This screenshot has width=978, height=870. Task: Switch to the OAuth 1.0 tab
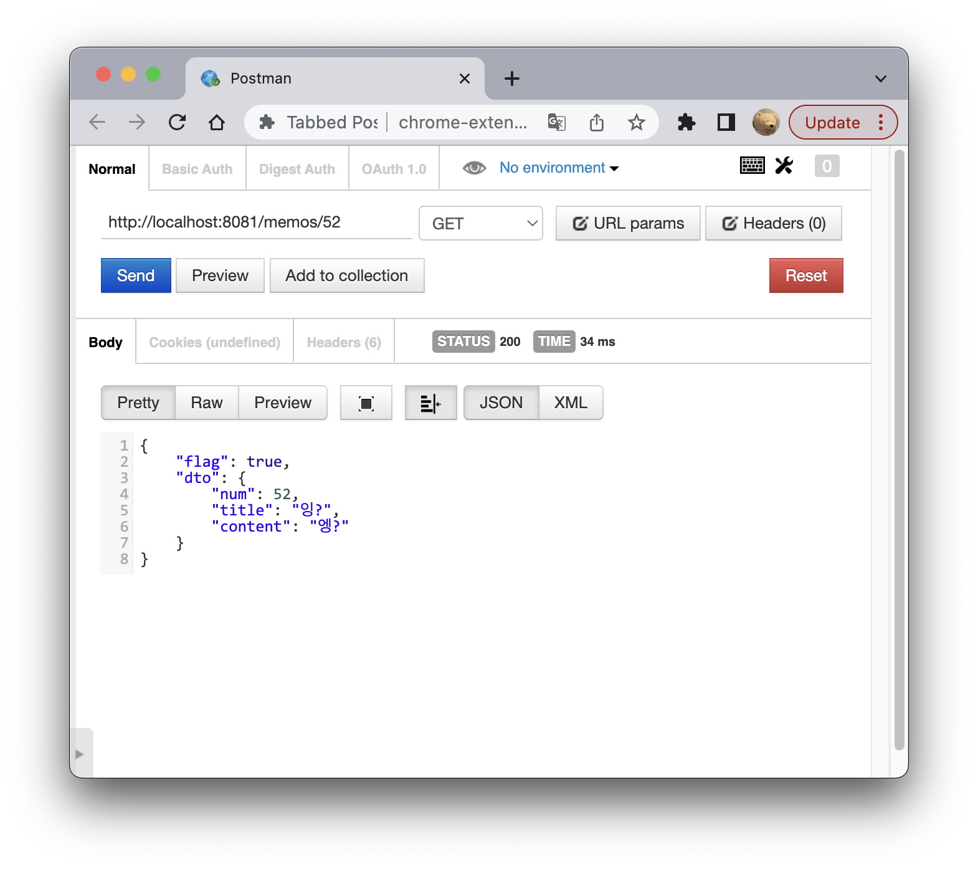point(394,169)
